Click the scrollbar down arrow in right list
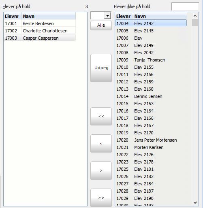The height and width of the screenshot is (208, 203). coord(195,202)
